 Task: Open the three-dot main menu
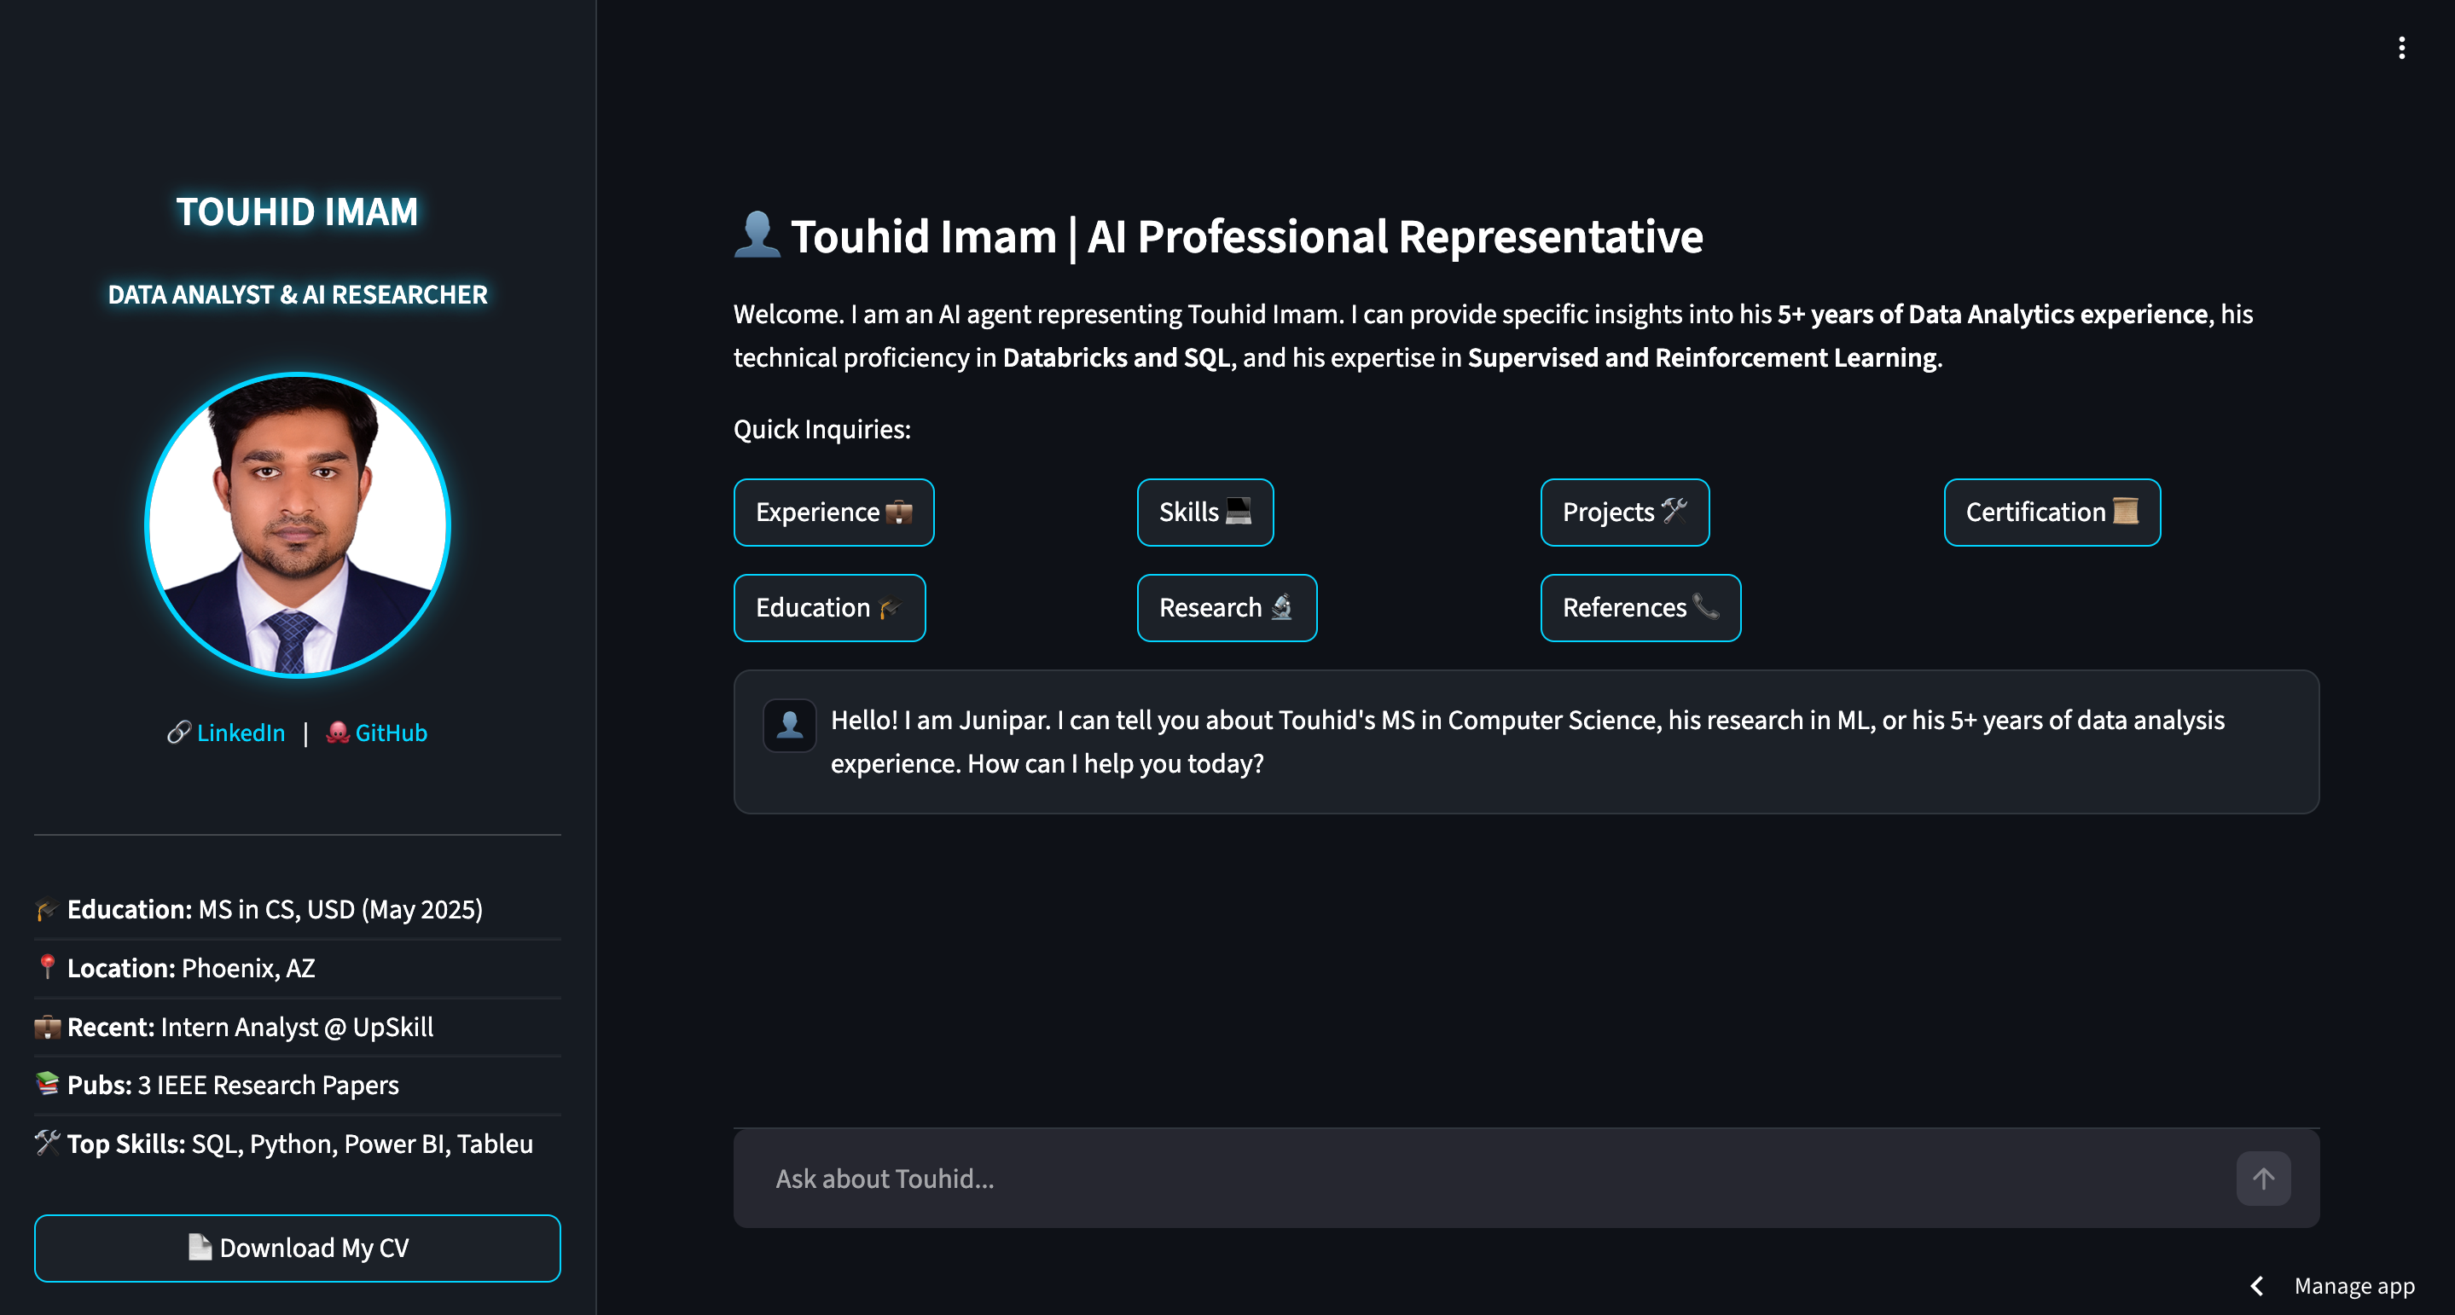point(2400,48)
